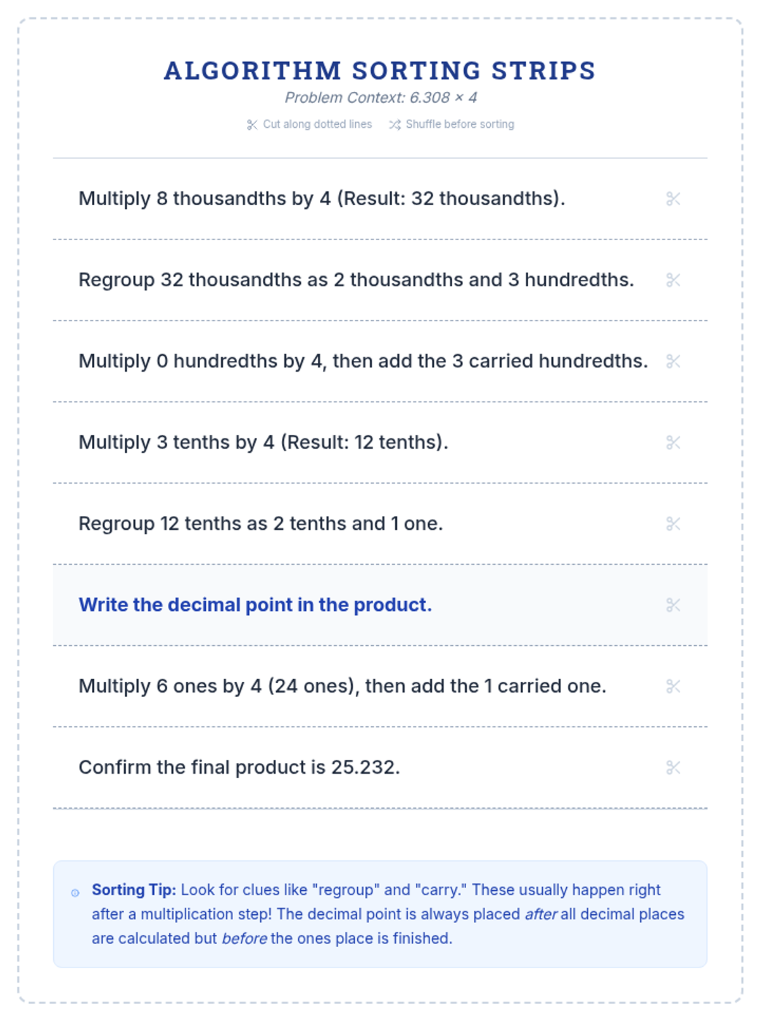Select the 'Write the decimal point in the product' strip
Image resolution: width=760 pixels, height=1013 pixels.
(255, 605)
